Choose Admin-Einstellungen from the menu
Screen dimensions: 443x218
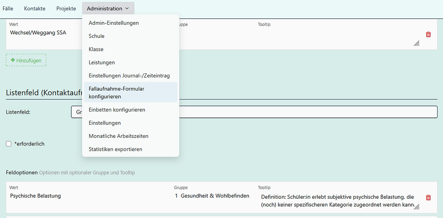(131, 23)
